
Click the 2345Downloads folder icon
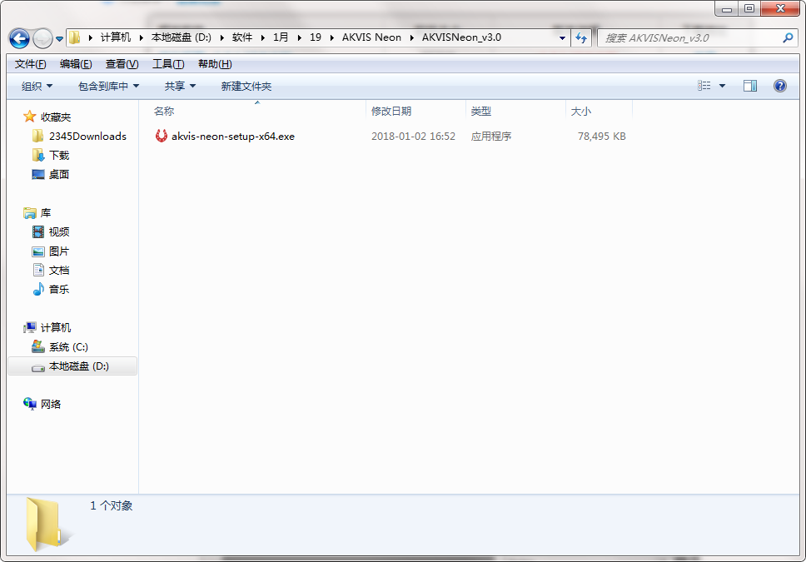click(x=38, y=136)
